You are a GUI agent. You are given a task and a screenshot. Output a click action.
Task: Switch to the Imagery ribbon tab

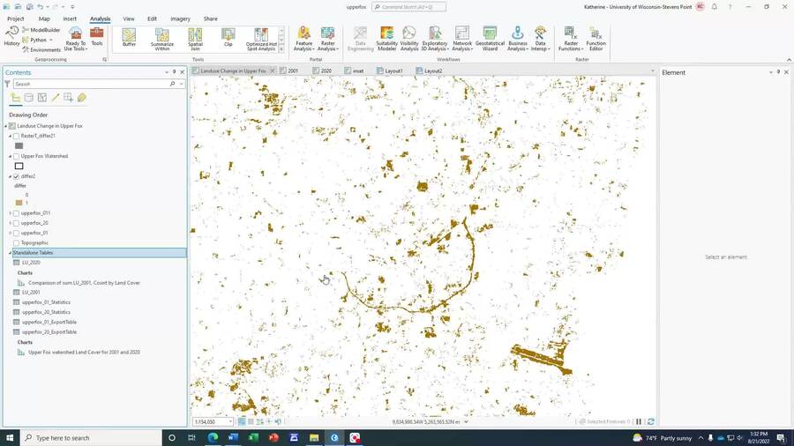tap(180, 19)
